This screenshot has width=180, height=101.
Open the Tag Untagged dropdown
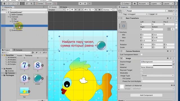pyautogui.click(x=137, y=14)
